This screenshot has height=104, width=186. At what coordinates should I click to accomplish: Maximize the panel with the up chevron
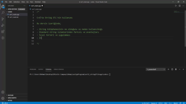pyautogui.click(x=180, y=69)
